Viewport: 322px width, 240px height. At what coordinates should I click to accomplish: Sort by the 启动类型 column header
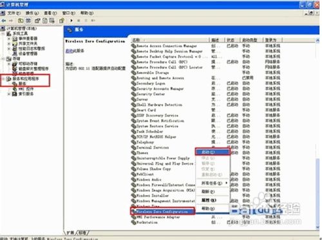click(x=251, y=40)
